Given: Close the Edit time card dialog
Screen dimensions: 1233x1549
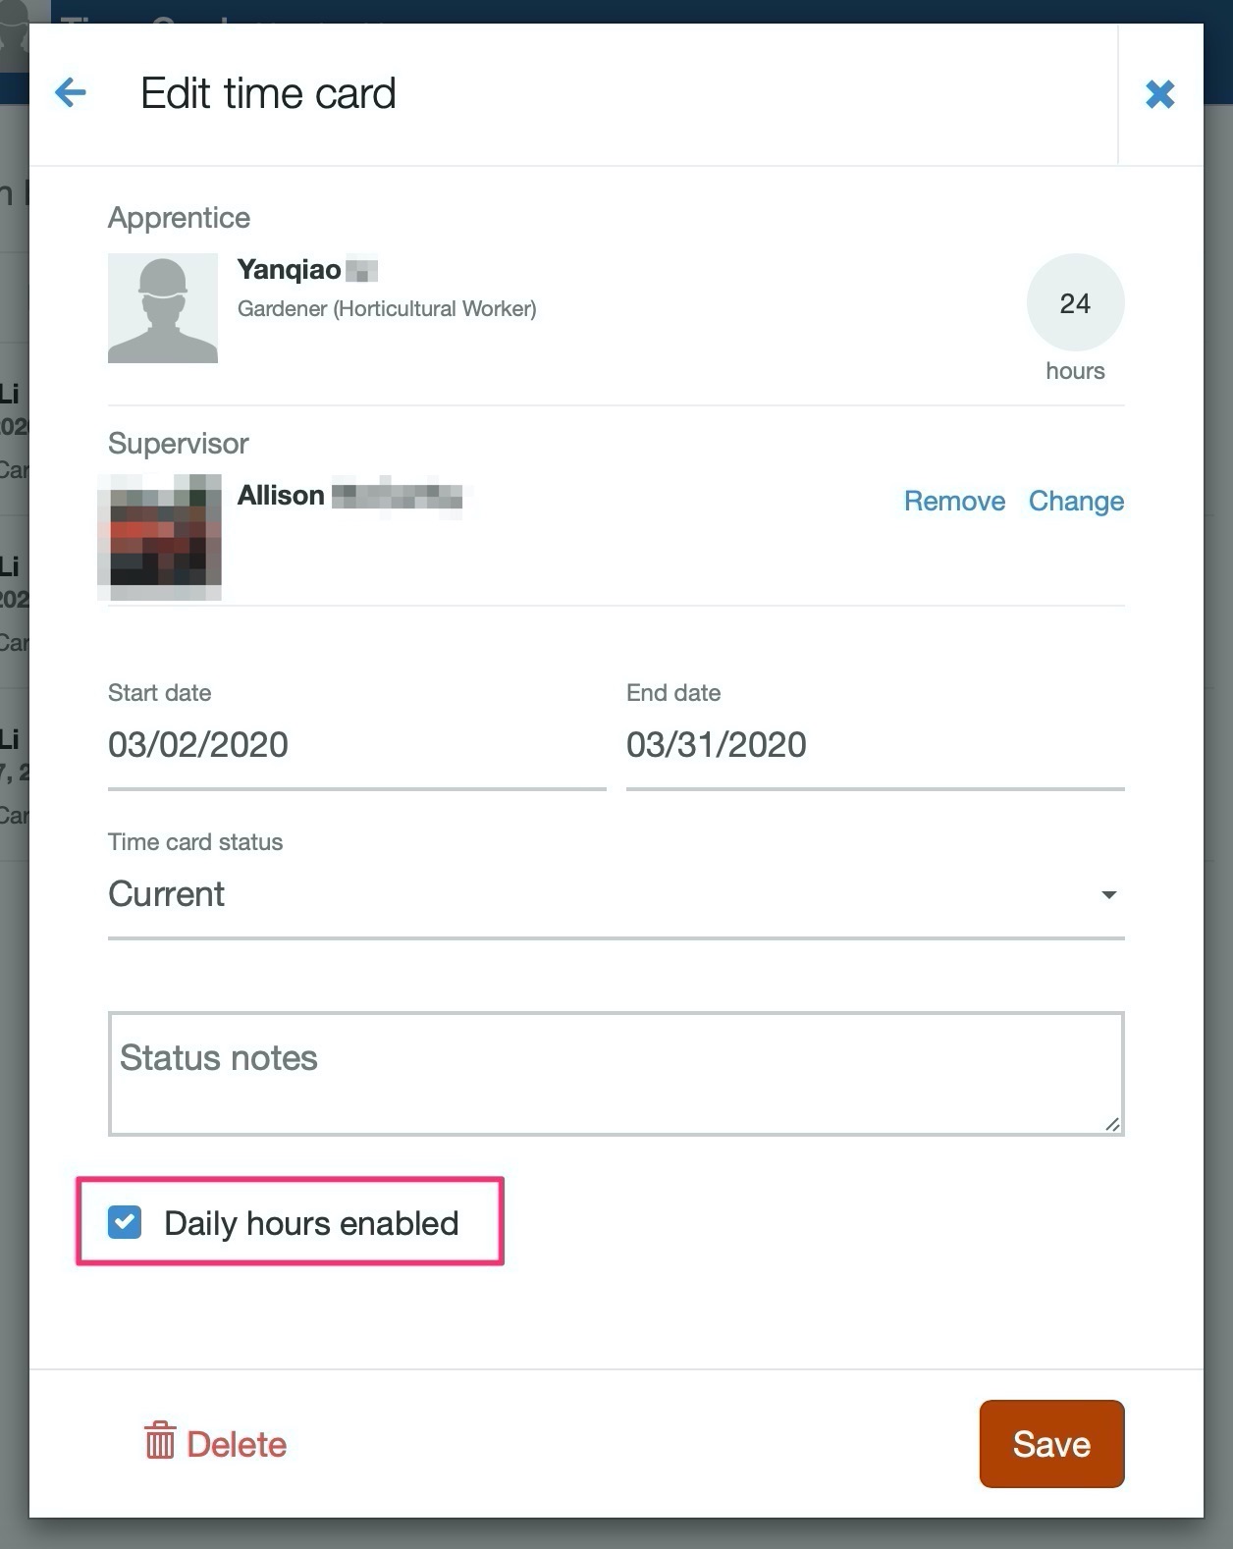Looking at the screenshot, I should click(1160, 94).
